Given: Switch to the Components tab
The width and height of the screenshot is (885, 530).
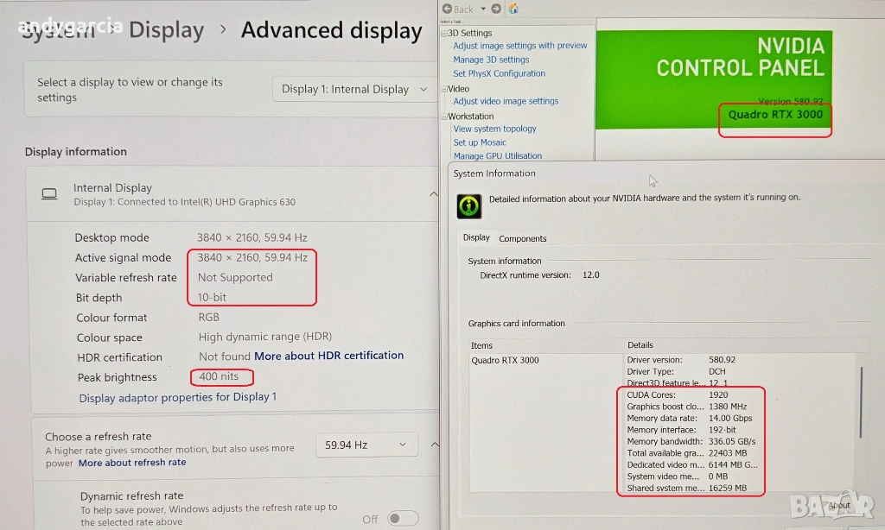Looking at the screenshot, I should tap(523, 239).
